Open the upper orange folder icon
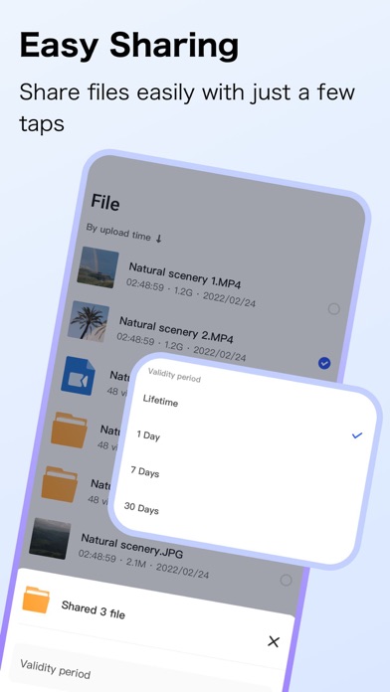This screenshot has width=390, height=692. point(69,431)
